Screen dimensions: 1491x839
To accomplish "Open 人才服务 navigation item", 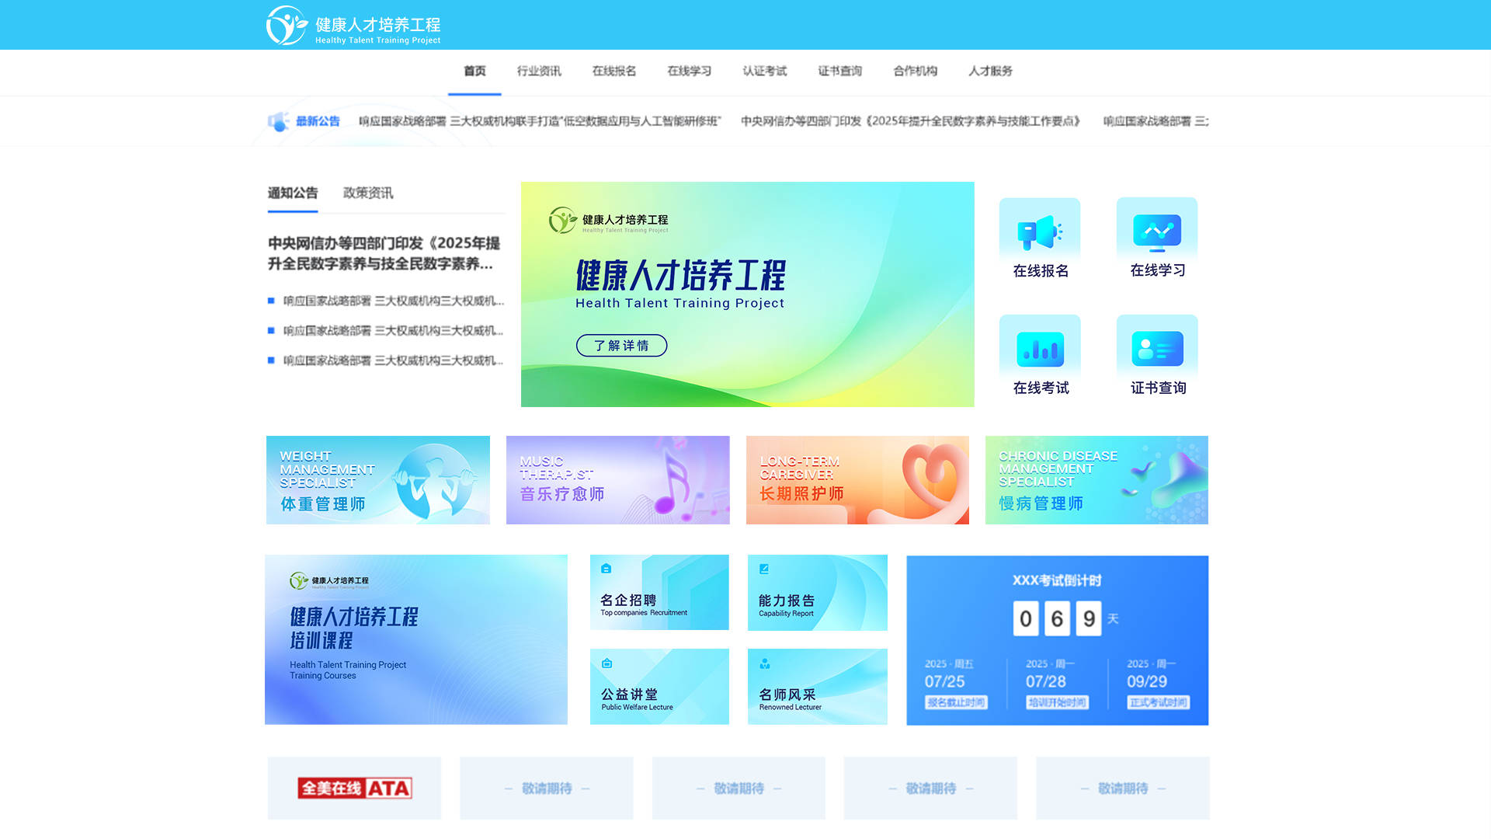I will click(x=990, y=71).
